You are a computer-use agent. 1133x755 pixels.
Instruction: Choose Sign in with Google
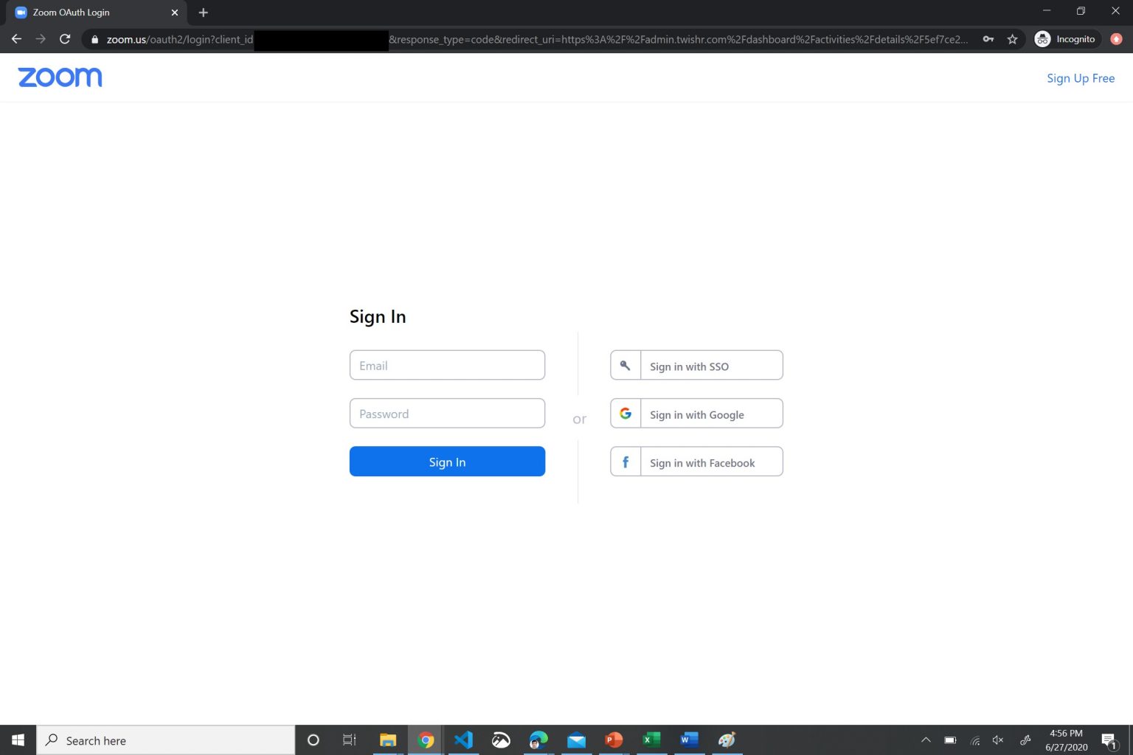(696, 414)
